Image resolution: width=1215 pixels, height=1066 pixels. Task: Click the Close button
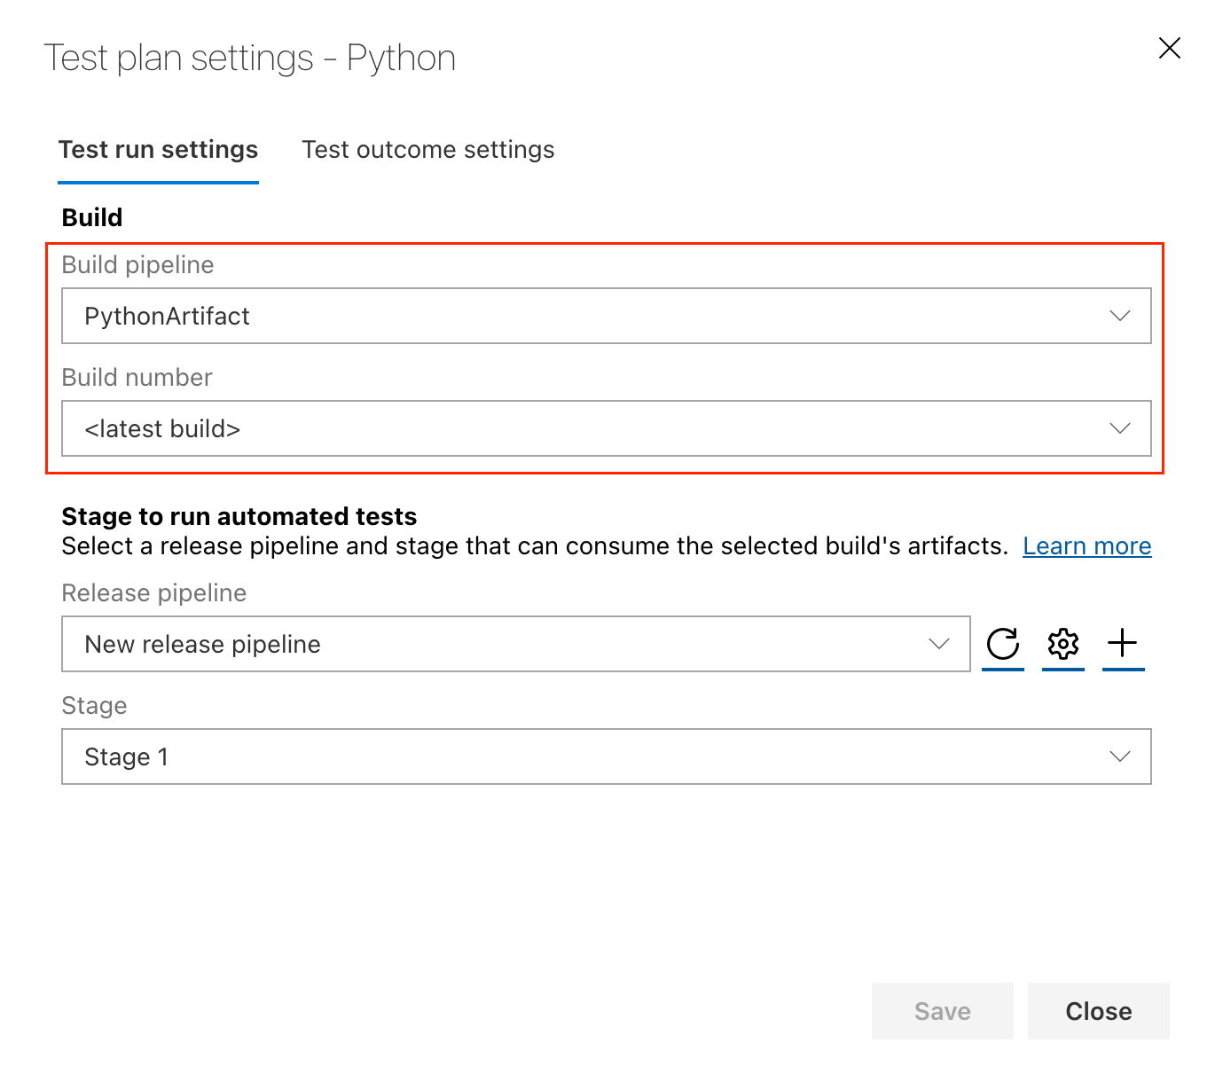point(1098,1011)
